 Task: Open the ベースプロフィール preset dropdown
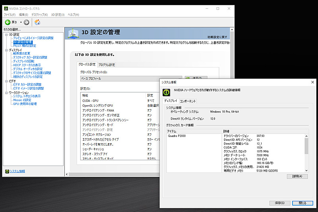pyautogui.click(x=131, y=79)
